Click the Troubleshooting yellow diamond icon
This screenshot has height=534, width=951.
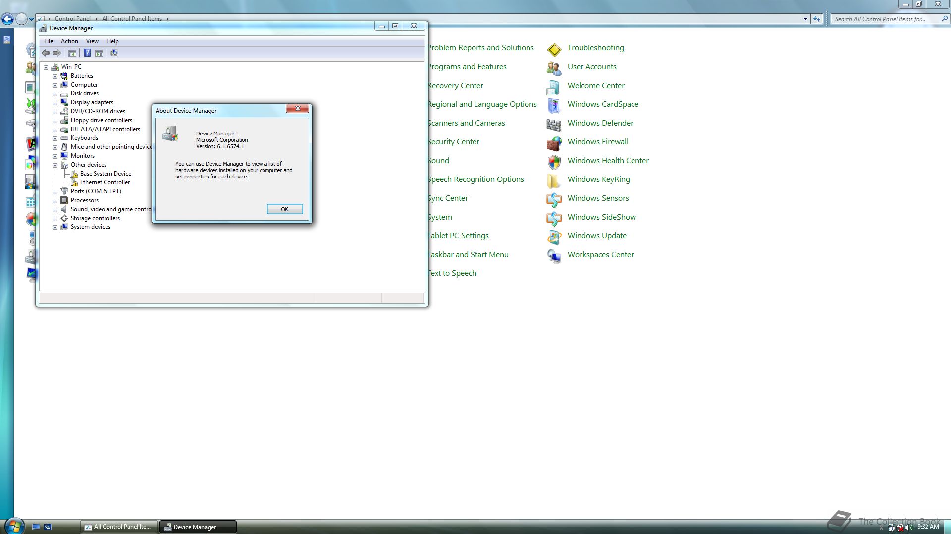(554, 49)
